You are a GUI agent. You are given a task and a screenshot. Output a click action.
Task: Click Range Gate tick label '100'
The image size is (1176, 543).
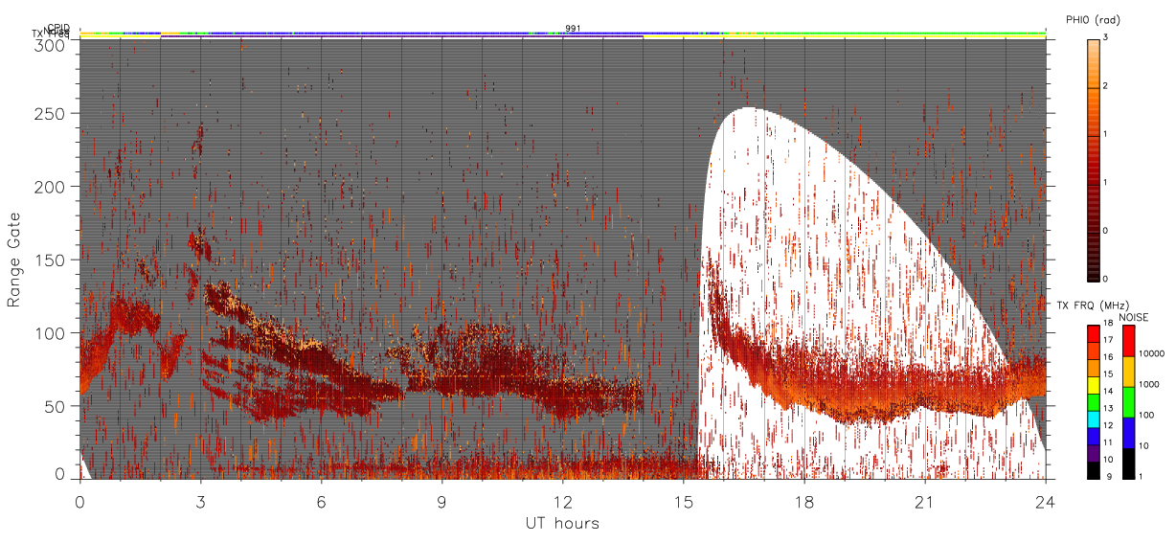(x=51, y=333)
